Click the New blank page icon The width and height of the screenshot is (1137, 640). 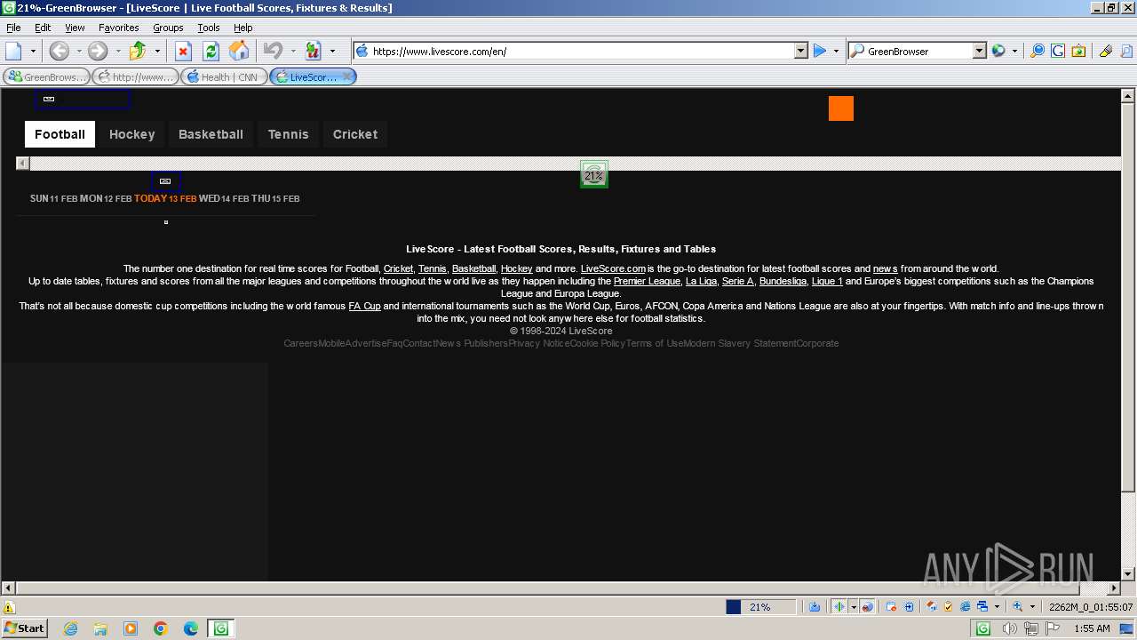(x=13, y=51)
